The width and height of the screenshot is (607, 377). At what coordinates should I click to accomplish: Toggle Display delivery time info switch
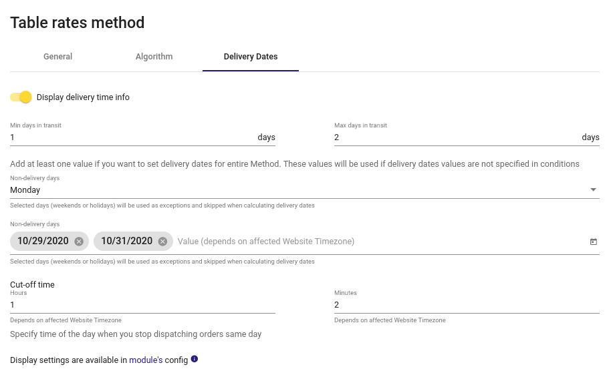coord(21,97)
